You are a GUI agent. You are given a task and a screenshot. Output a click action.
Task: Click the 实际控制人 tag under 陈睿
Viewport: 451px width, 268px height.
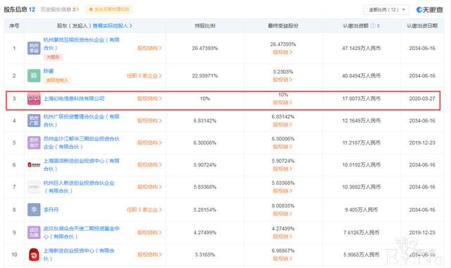click(57, 80)
